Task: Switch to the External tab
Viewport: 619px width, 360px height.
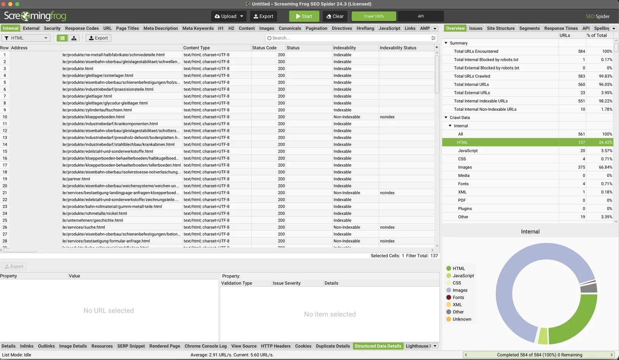Action: click(x=31, y=28)
